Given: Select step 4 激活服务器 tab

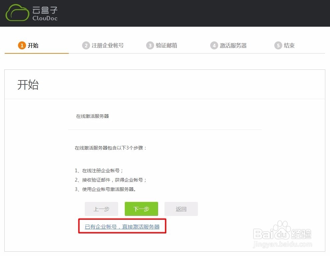Looking at the screenshot, I should pyautogui.click(x=228, y=45).
